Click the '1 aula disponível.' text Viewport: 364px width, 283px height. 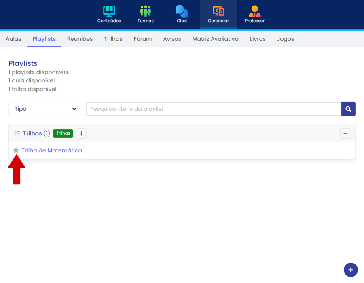[32, 80]
